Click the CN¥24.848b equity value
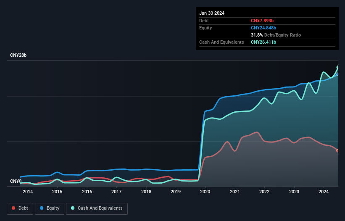 [x=263, y=28]
